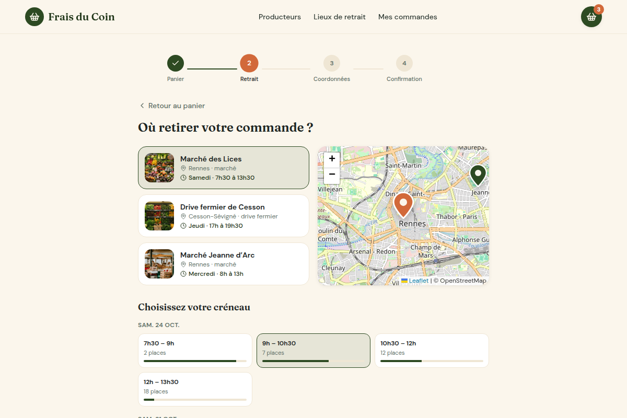627x418 pixels.
Task: Click the Drive fermier de Cesson thumbnail
Action: pyautogui.click(x=159, y=216)
